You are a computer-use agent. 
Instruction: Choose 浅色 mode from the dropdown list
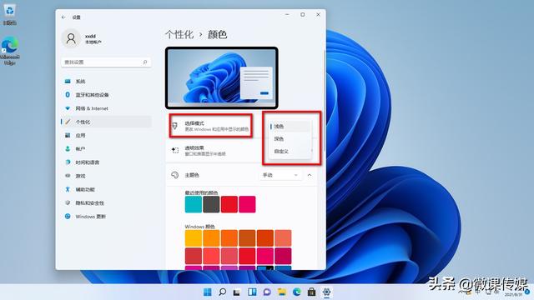pyautogui.click(x=290, y=127)
